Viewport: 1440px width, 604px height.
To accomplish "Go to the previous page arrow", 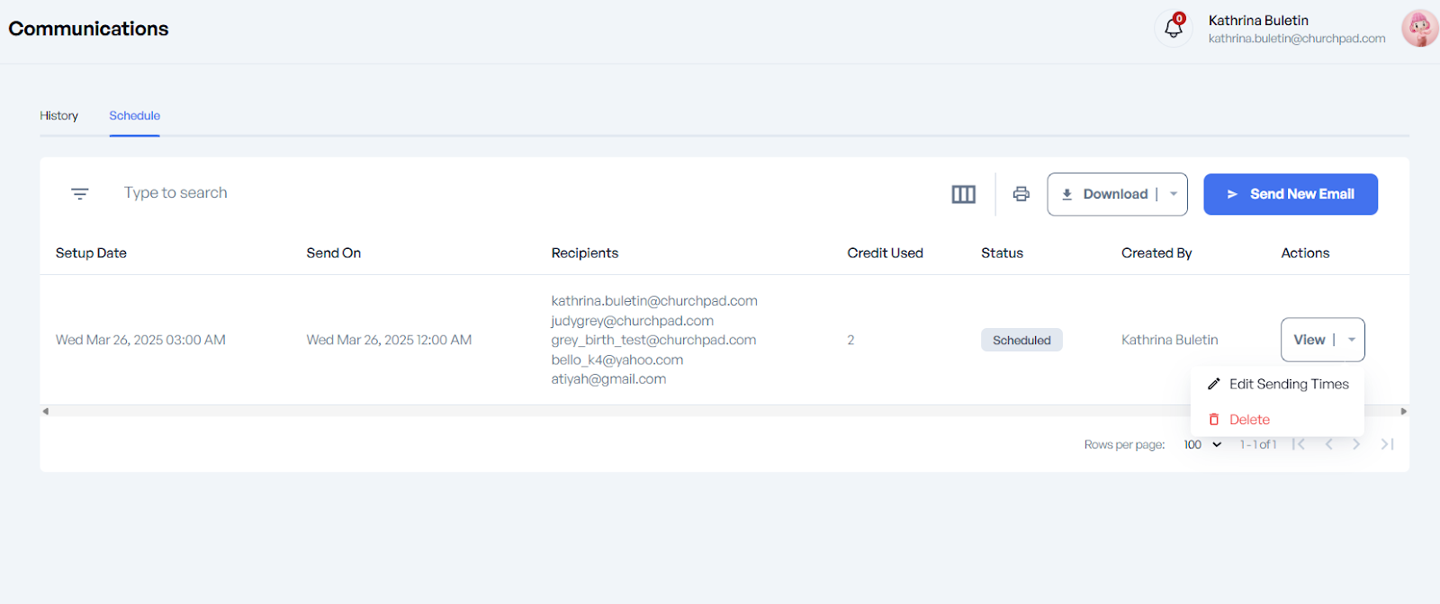I will tap(1328, 444).
